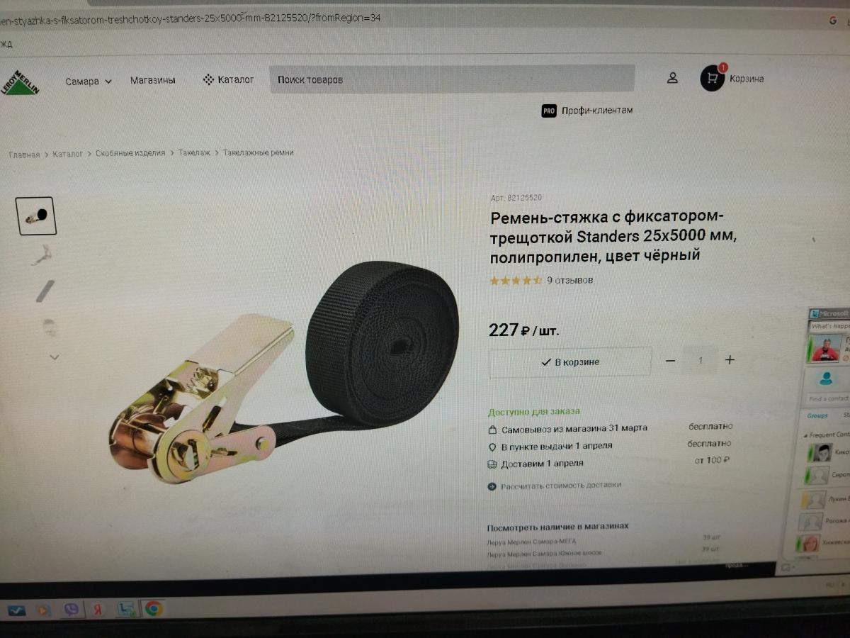Expand more thumbnails with the down chevron
This screenshot has height=638, width=850.
(x=54, y=357)
